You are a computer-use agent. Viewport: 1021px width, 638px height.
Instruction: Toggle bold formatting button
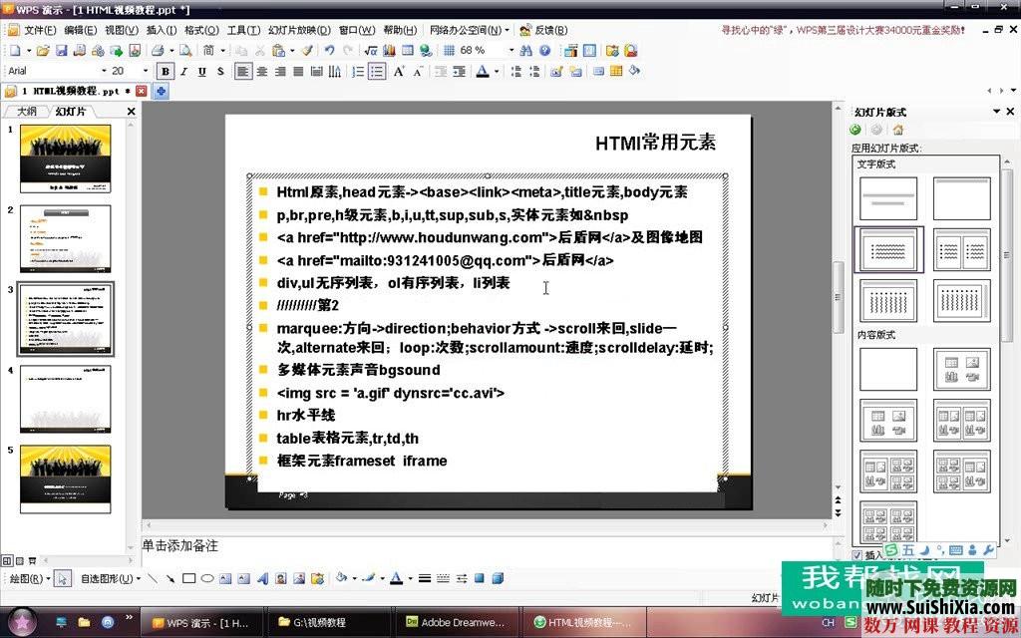click(166, 71)
